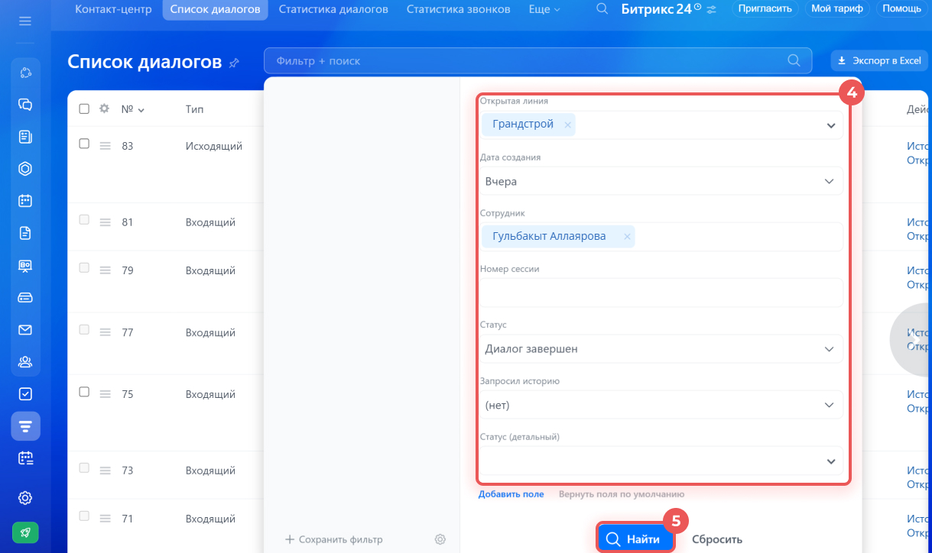
Task: Open the tasks checkmark sidebar icon
Action: 25,394
